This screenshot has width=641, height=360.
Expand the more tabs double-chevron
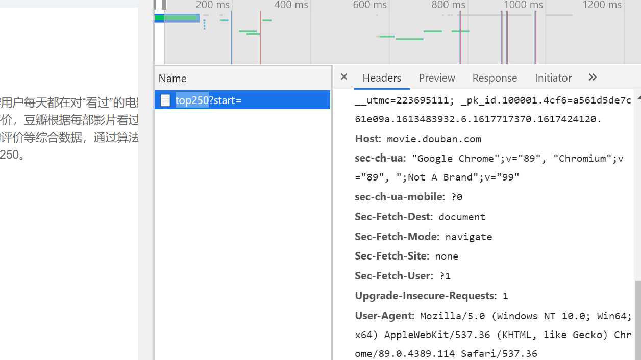pyautogui.click(x=593, y=77)
